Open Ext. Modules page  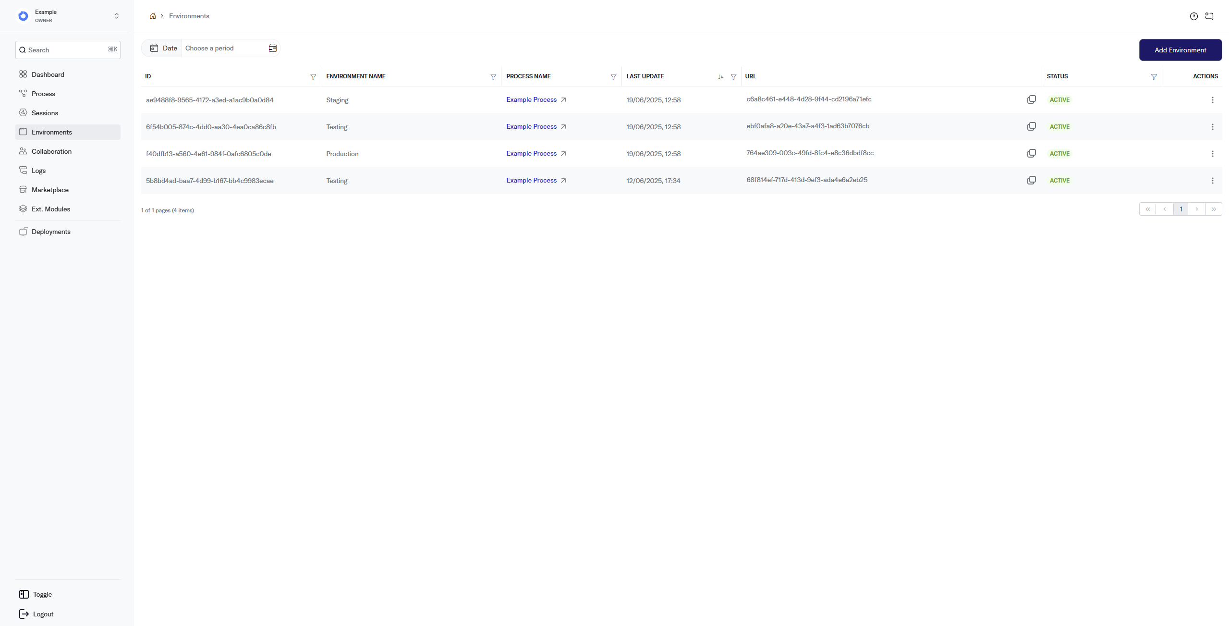(68, 209)
